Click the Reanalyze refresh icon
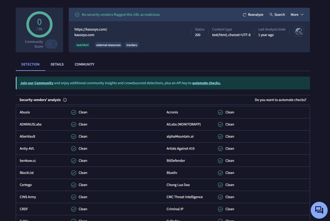This screenshot has width=330, height=221. 245,15
